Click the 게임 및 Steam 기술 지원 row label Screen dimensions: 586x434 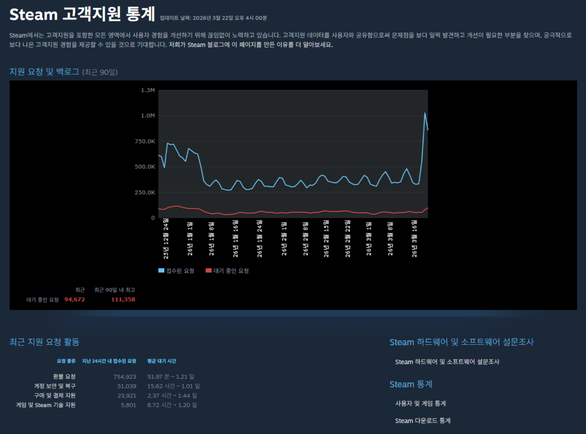coord(46,405)
